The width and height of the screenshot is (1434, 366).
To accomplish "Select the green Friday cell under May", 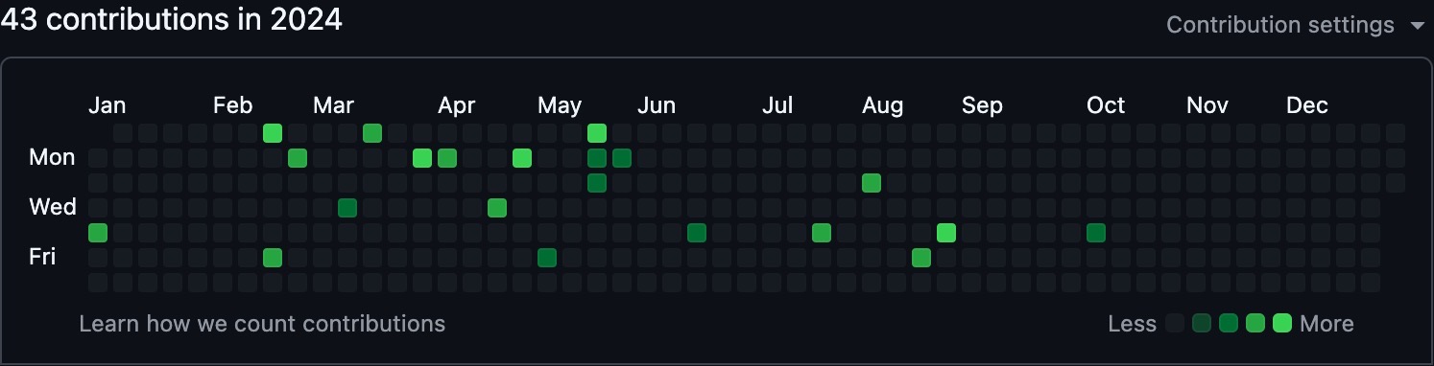I will (x=547, y=258).
